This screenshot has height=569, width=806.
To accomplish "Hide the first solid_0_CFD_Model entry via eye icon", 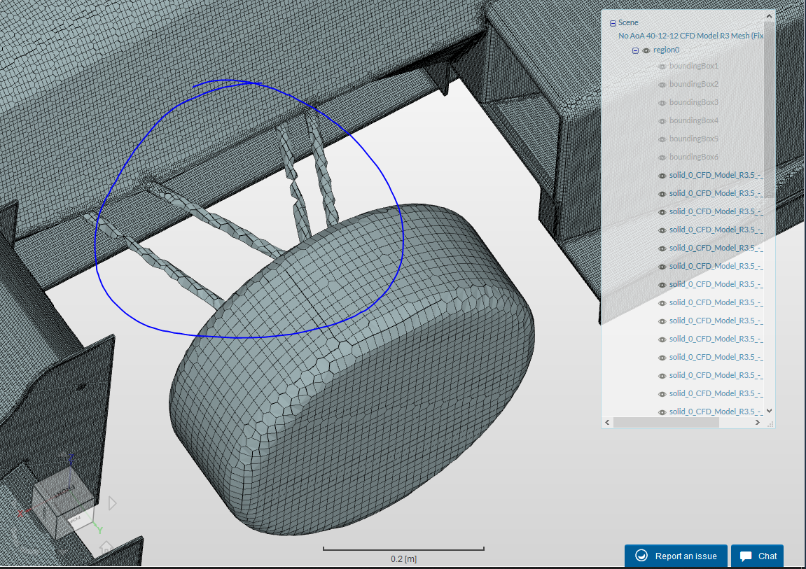I will coord(662,175).
